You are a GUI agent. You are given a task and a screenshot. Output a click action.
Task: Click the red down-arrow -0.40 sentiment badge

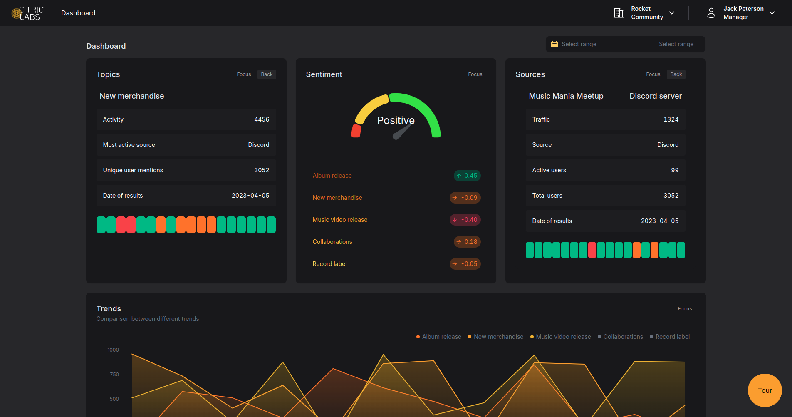pyautogui.click(x=465, y=220)
